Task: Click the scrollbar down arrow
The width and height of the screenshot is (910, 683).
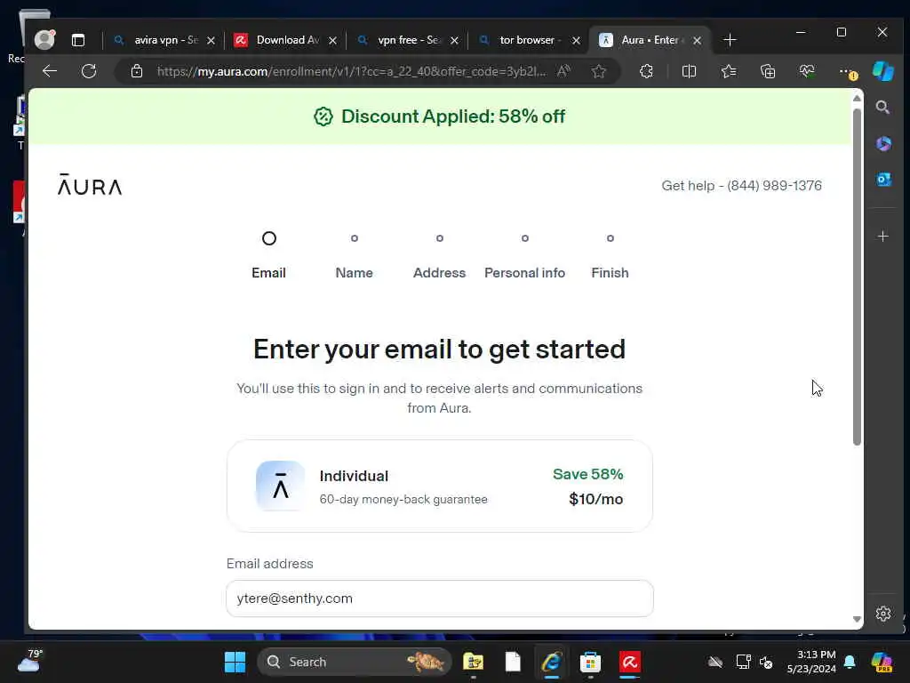Action: 857,619
